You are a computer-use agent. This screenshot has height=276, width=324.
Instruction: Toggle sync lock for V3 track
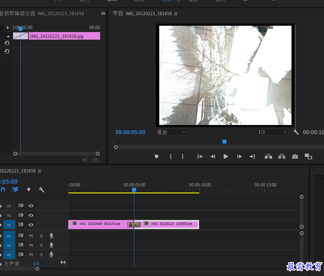pos(21,205)
